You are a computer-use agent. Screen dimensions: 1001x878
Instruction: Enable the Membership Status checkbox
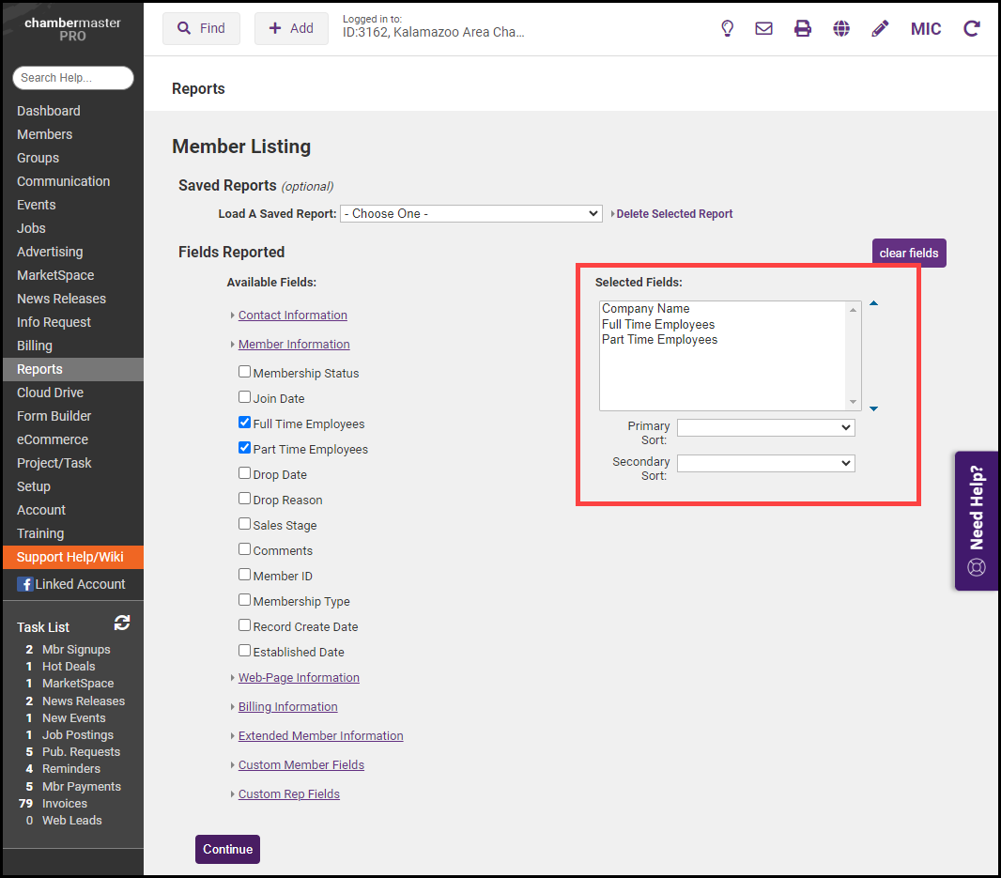(x=245, y=372)
